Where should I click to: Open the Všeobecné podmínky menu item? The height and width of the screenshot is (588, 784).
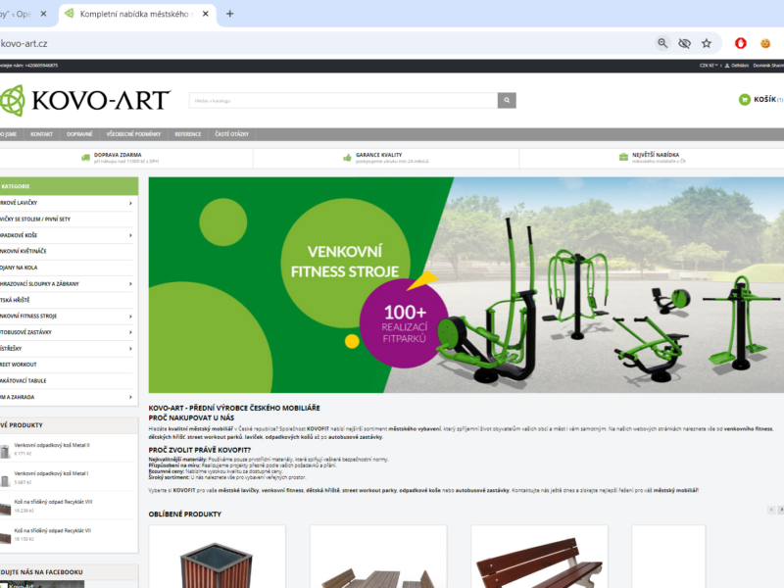coord(133,134)
